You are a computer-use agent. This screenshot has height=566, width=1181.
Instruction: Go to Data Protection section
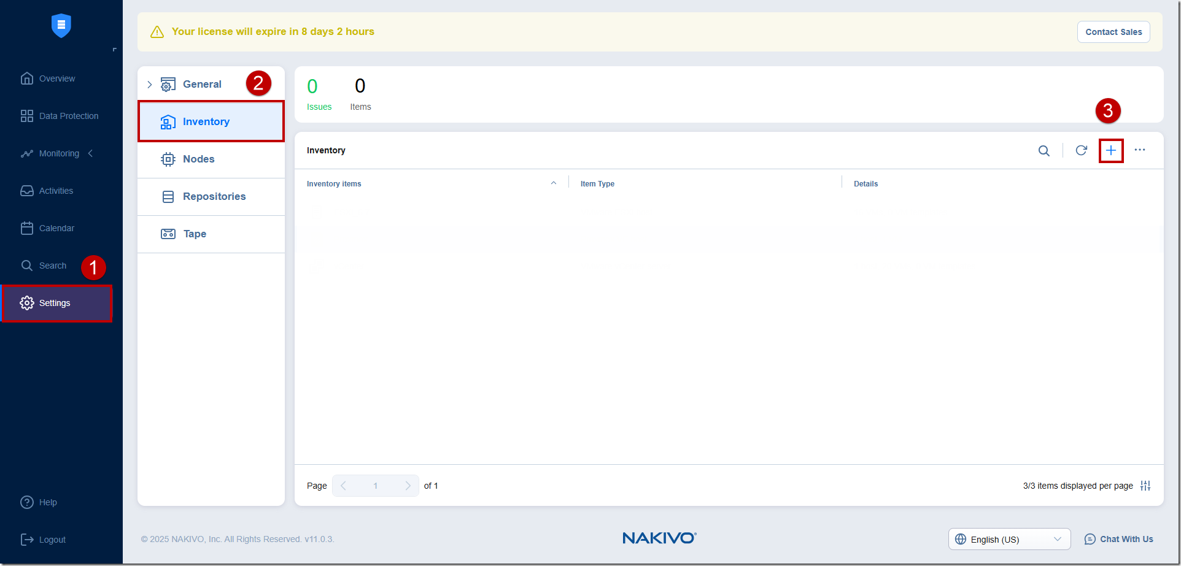(69, 116)
